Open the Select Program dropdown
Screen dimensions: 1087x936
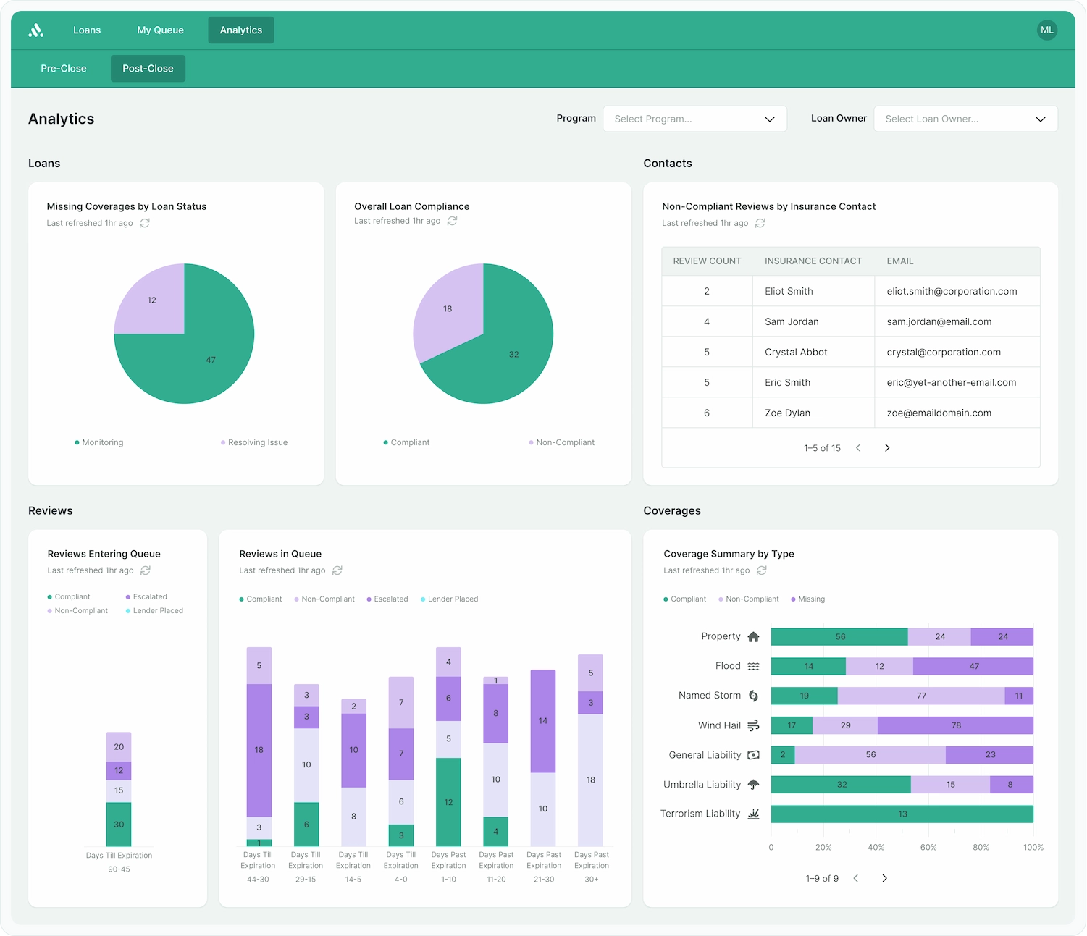tap(694, 119)
